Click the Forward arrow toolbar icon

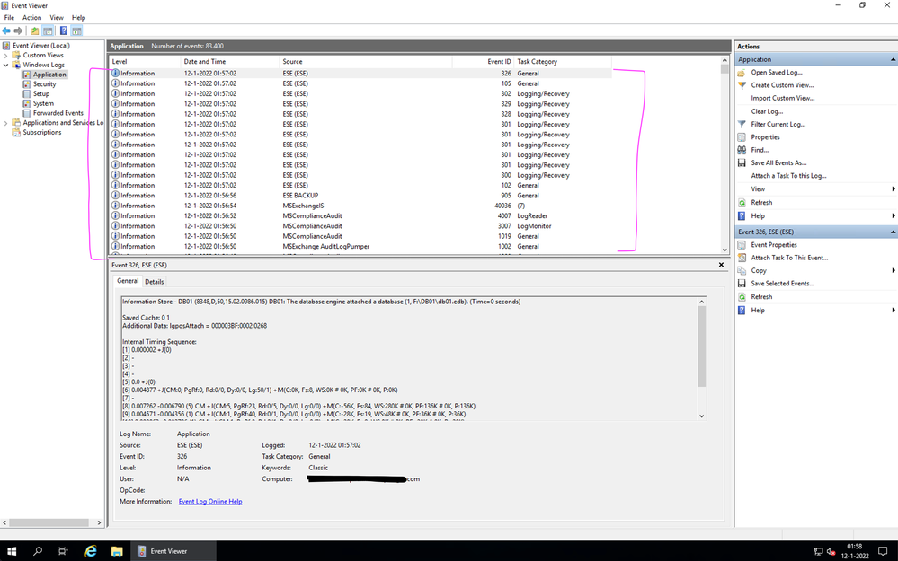(18, 31)
